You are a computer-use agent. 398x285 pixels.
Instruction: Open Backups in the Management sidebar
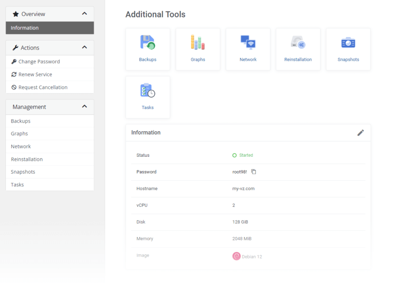pos(50,121)
